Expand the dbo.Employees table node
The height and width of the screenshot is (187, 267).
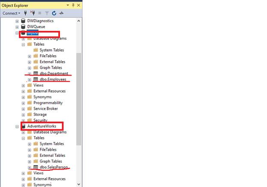pos(30,80)
